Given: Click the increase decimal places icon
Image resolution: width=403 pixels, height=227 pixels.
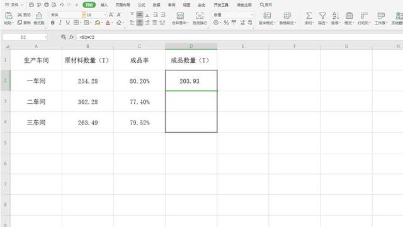Looking at the screenshot, I should [242, 23].
